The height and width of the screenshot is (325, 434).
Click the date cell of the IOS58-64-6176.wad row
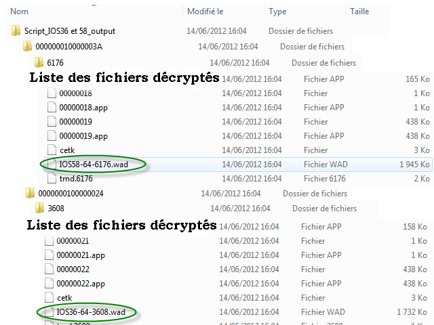pyautogui.click(x=252, y=165)
